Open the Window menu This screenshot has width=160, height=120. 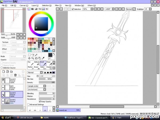79,5
